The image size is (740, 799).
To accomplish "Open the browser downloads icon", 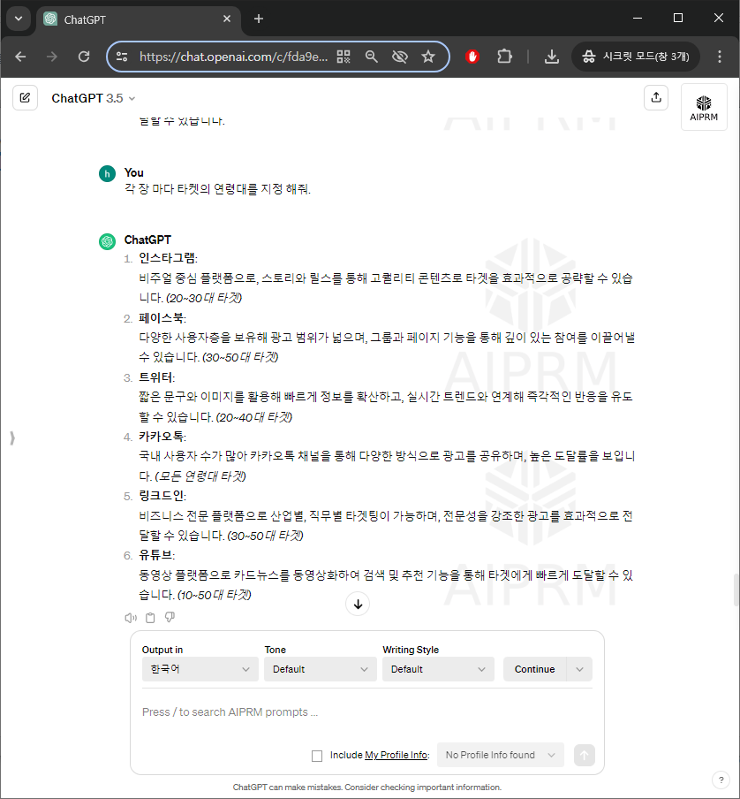I will (x=552, y=57).
